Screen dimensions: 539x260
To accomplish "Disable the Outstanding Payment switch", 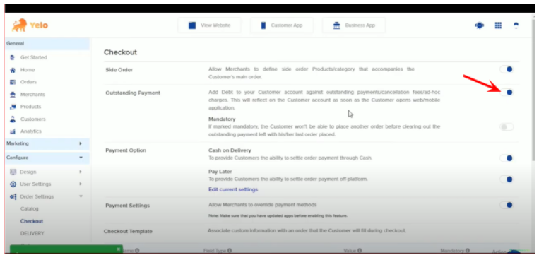I will pyautogui.click(x=507, y=92).
